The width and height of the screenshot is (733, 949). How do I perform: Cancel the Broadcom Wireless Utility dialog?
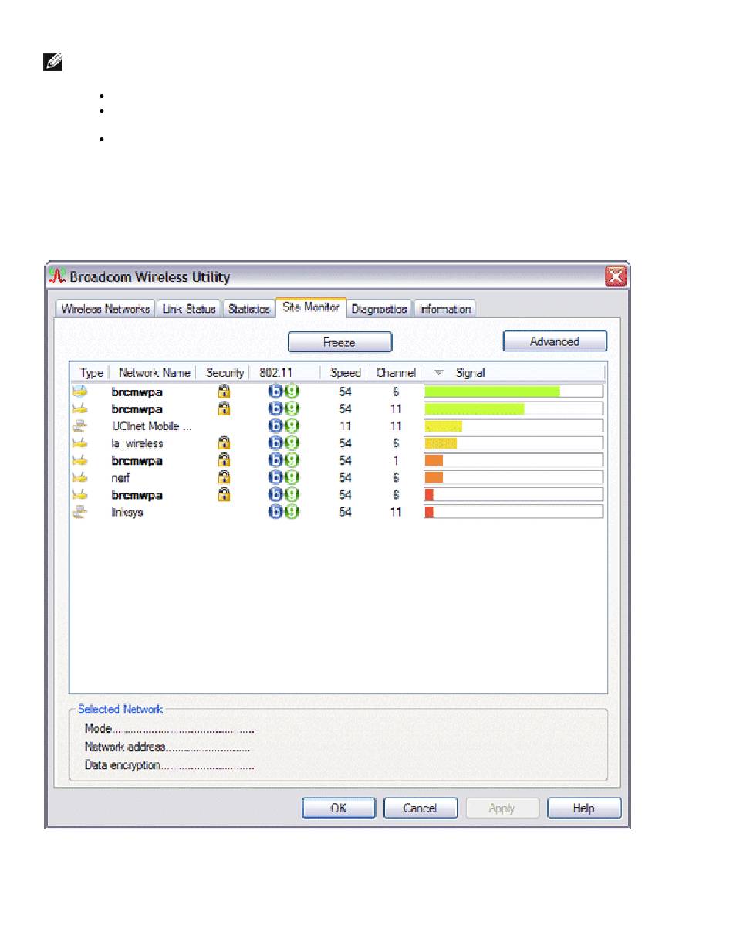tap(420, 808)
